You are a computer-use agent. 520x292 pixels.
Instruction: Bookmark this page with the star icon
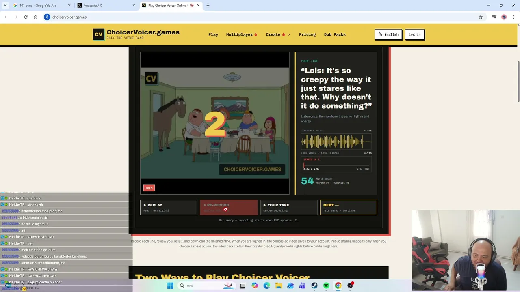coord(481,17)
